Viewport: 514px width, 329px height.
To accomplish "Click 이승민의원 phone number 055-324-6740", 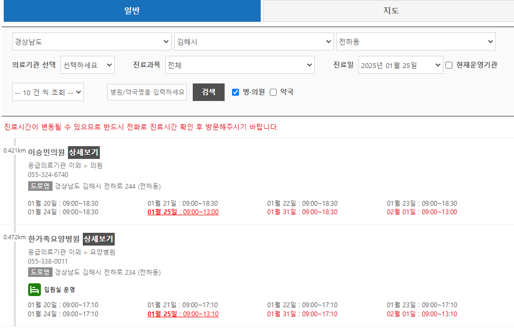I will pyautogui.click(x=48, y=175).
